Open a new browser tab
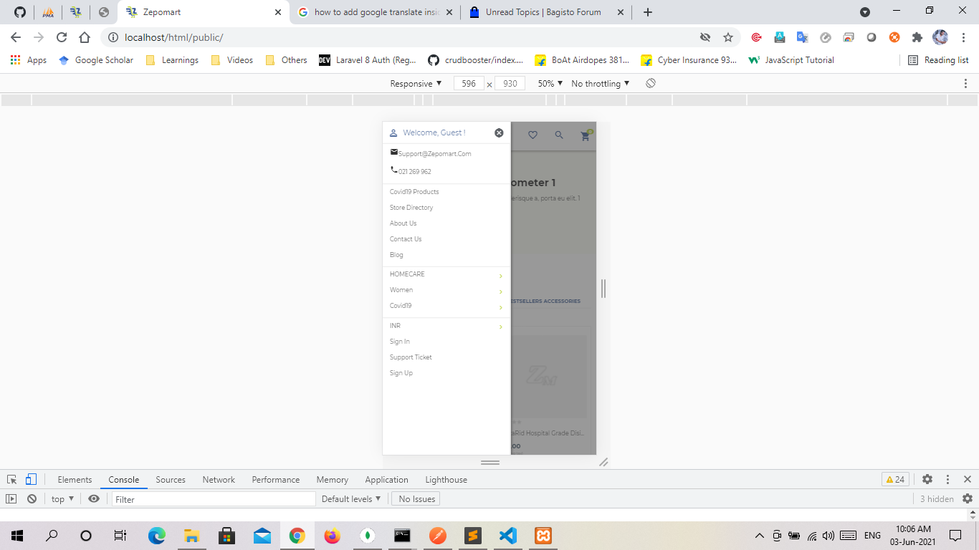This screenshot has height=550, width=979. (x=648, y=12)
